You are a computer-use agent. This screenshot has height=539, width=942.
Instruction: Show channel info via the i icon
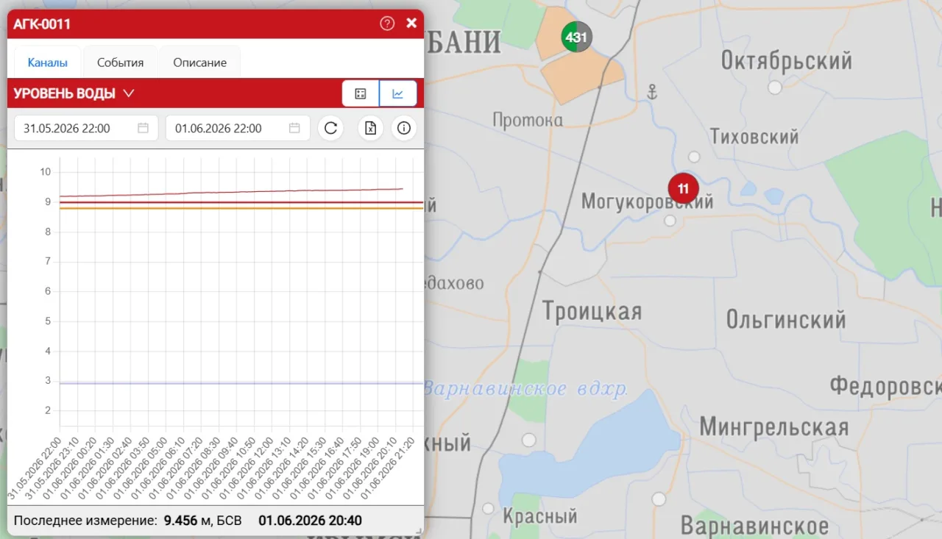pos(404,128)
